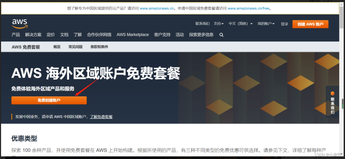Image resolution: width=345 pixels, height=159 pixels.
Task: Open the www.amazonaws.cn link
Action: point(157,8)
